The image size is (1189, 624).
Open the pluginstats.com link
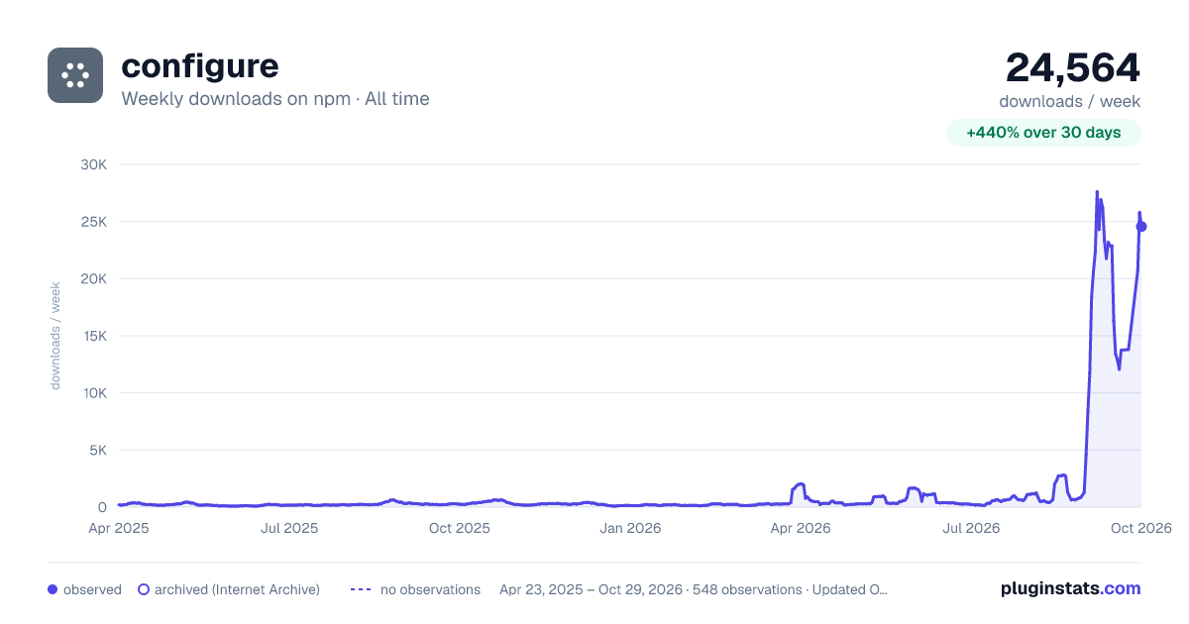click(1071, 588)
